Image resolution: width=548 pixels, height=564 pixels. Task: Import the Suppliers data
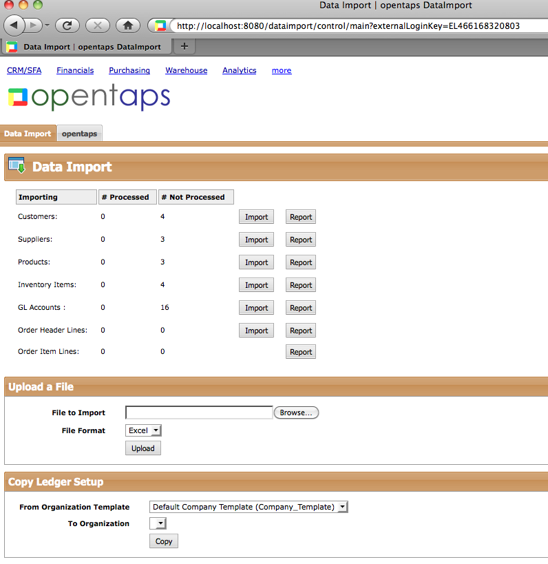(x=256, y=240)
